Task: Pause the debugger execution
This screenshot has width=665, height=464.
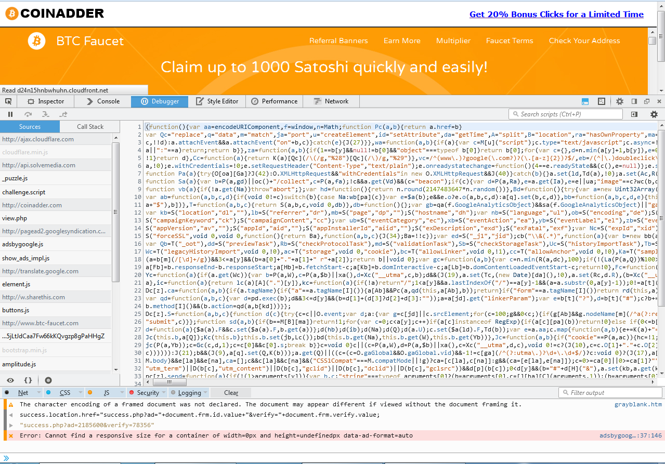Action: pos(10,114)
